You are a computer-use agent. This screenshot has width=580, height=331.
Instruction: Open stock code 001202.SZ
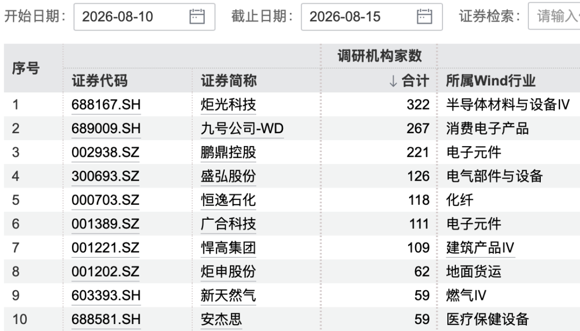click(x=105, y=272)
